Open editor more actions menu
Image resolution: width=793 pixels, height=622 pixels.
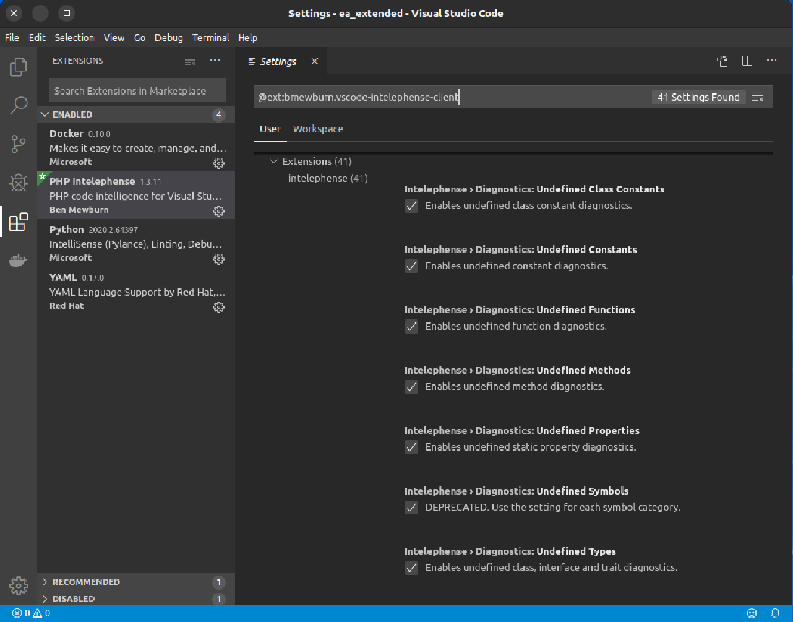771,61
